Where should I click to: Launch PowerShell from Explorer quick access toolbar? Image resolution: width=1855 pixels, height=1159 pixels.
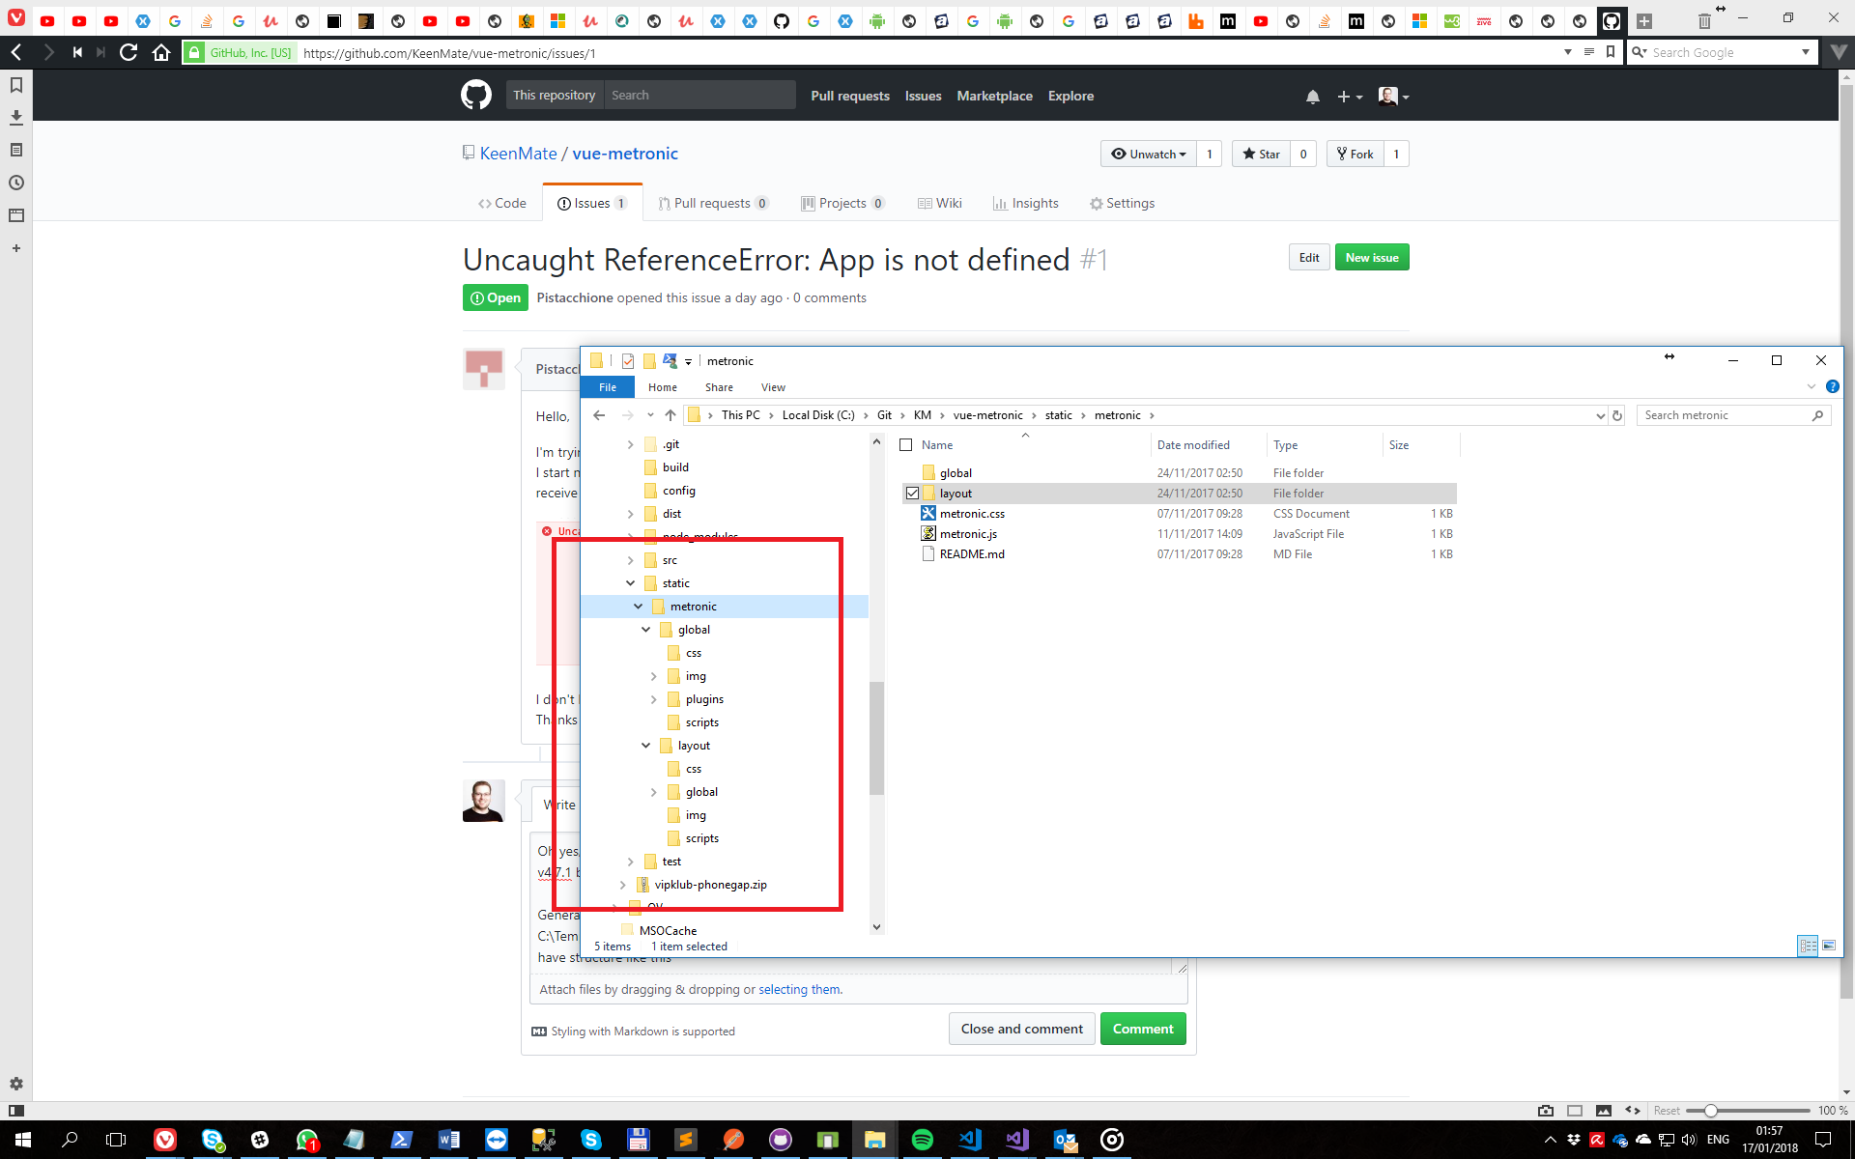(x=670, y=360)
